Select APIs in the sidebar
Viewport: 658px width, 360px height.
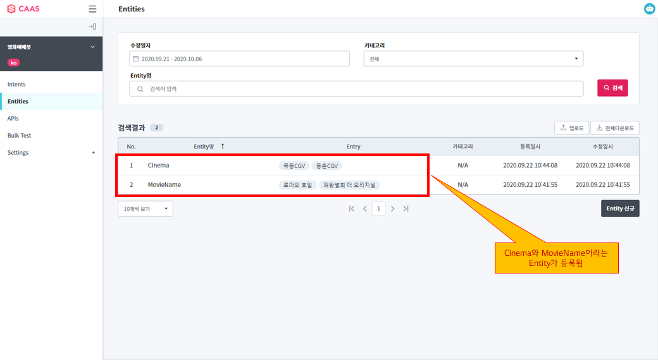coord(13,119)
